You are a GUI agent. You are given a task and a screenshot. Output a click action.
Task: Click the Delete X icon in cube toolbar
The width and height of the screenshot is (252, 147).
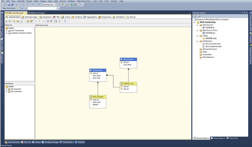[x=36, y=21]
